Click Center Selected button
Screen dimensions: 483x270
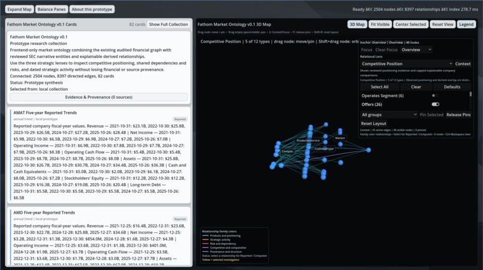[x=410, y=25]
